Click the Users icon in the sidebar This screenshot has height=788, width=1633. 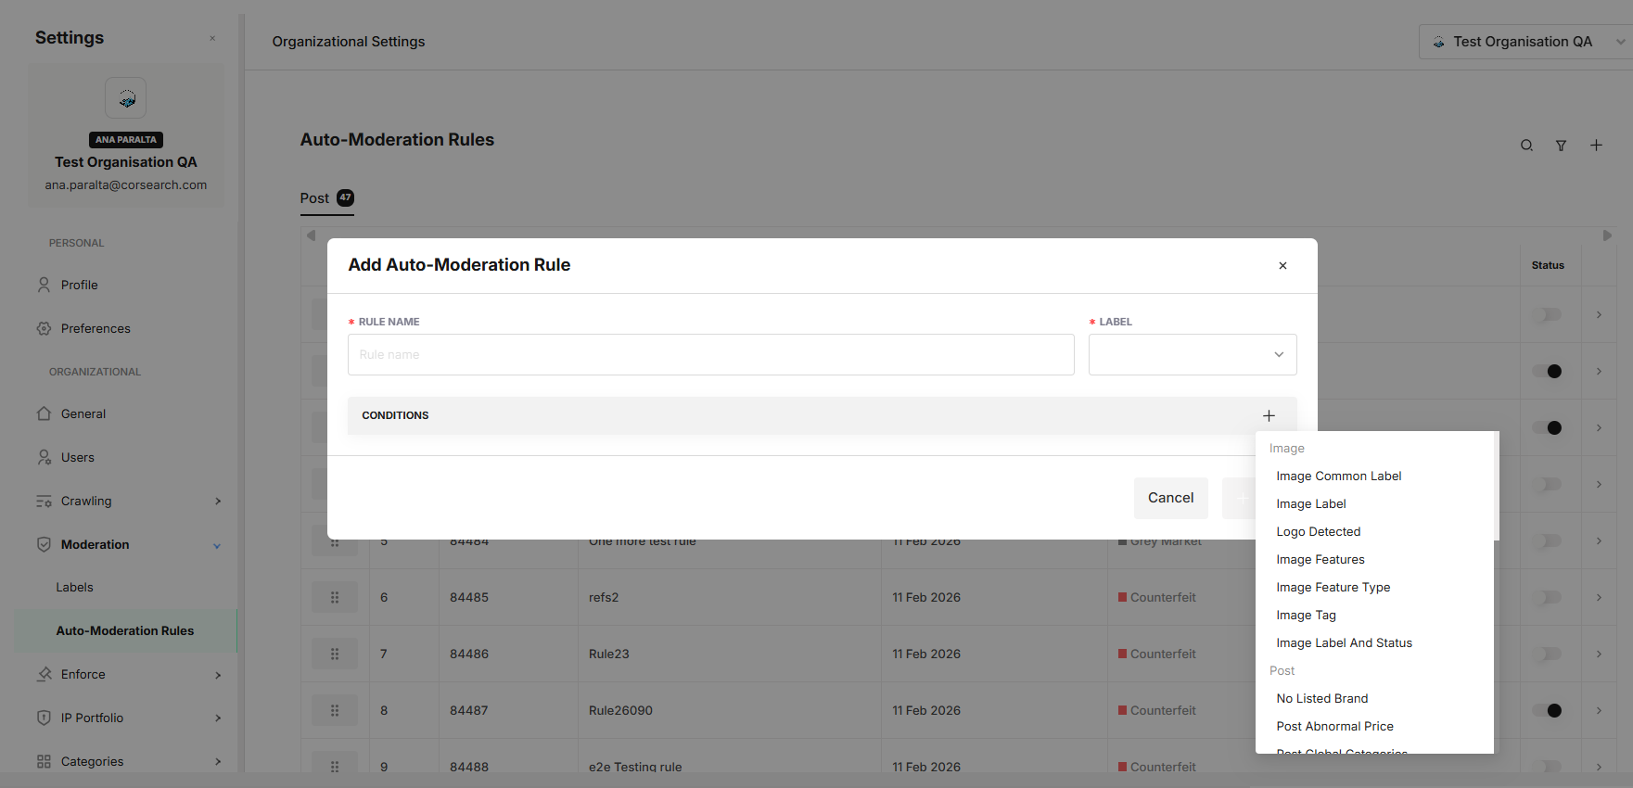[44, 457]
